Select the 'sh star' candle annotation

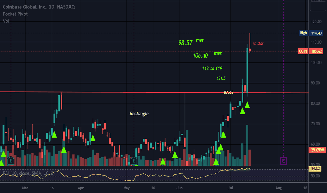click(258, 44)
